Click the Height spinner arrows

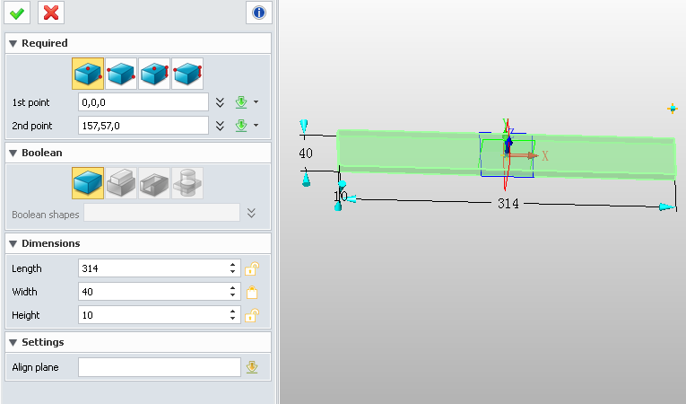[x=233, y=314]
